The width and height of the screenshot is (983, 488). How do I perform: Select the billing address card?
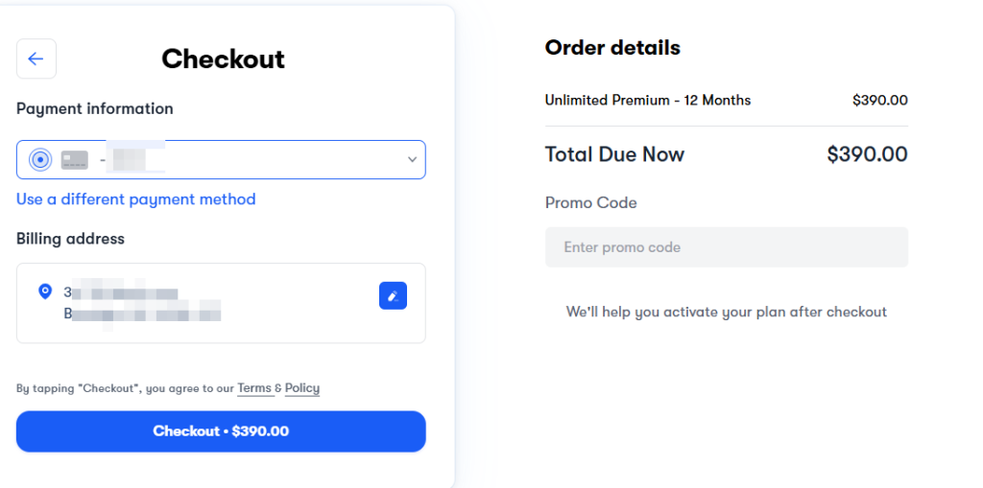(221, 303)
